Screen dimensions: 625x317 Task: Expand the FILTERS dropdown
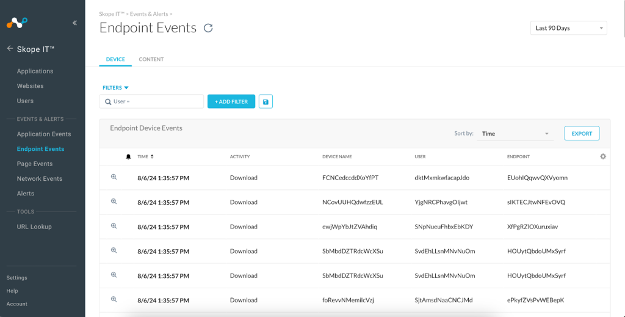tap(115, 88)
